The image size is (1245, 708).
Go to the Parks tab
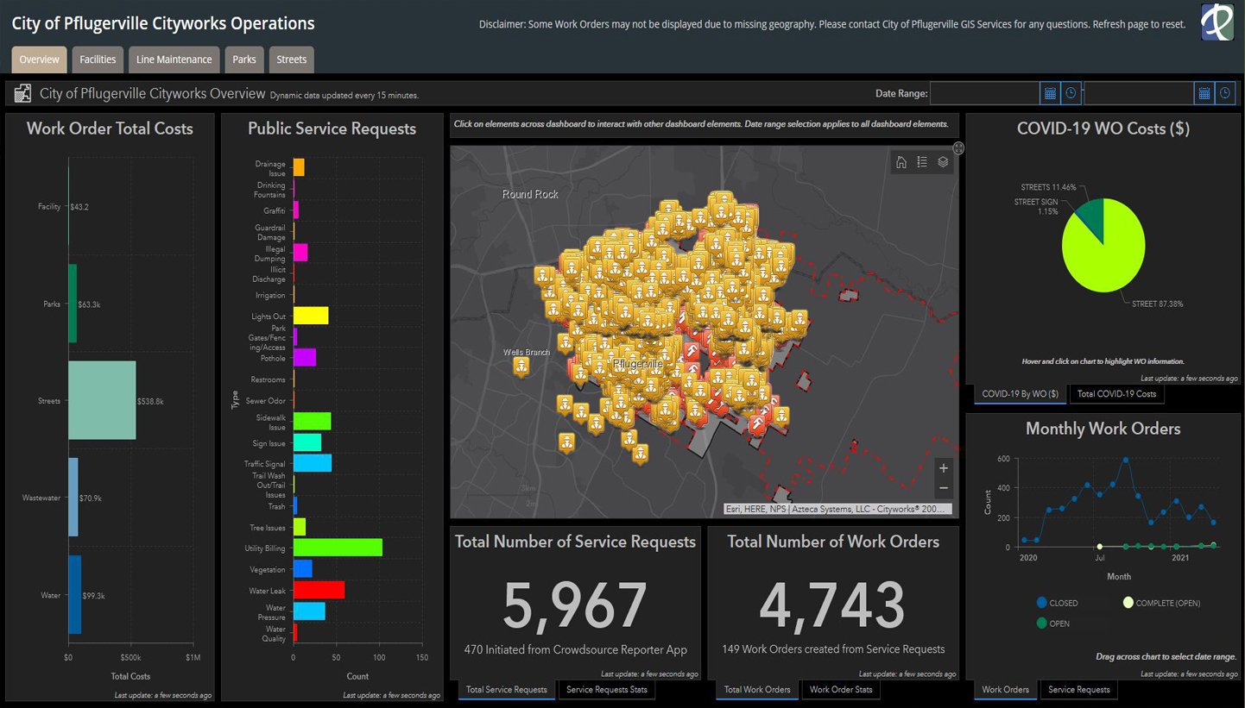(x=244, y=60)
